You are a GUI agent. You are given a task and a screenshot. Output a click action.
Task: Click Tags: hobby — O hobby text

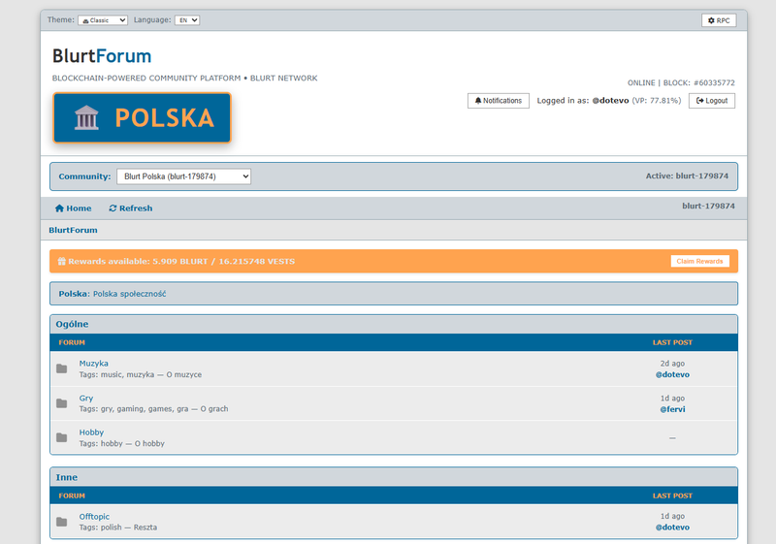pos(122,443)
